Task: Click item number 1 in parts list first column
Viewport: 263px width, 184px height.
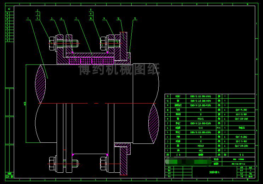Action: (167, 151)
